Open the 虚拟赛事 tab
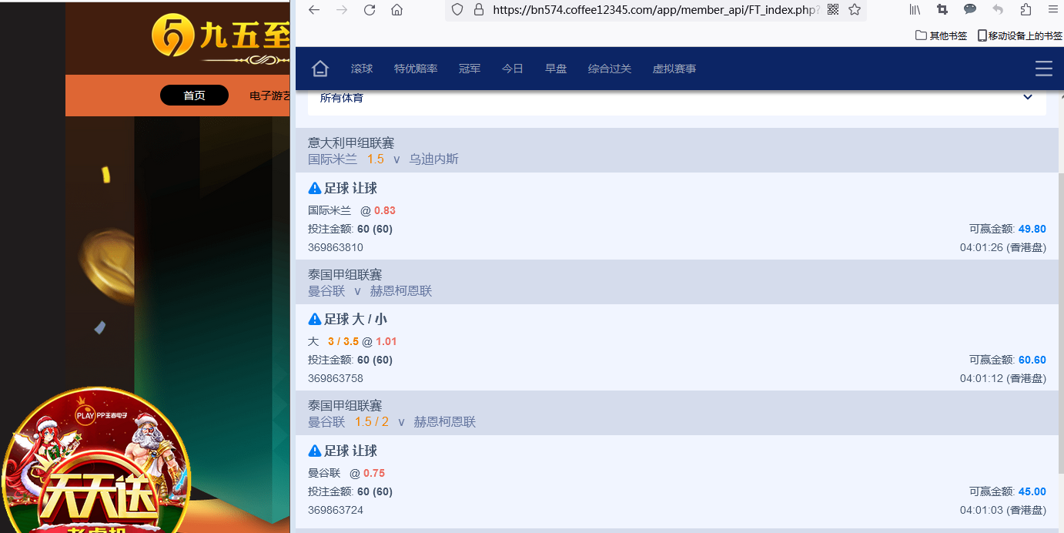Image resolution: width=1064 pixels, height=533 pixels. pyautogui.click(x=674, y=69)
